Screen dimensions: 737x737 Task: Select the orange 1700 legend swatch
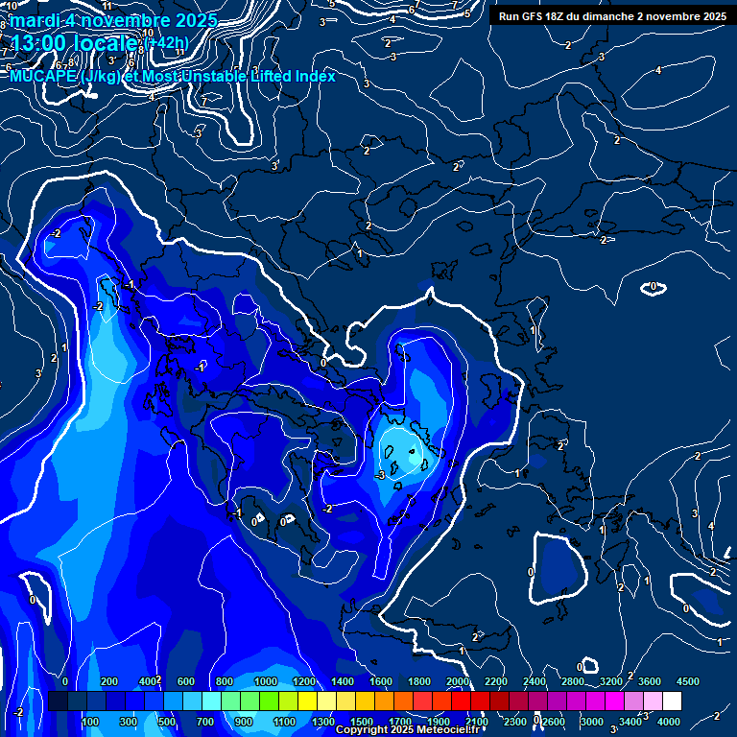(384, 701)
